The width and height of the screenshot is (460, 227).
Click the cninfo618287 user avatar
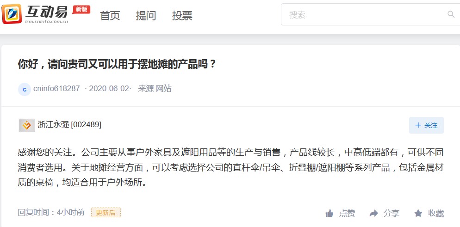[25, 89]
